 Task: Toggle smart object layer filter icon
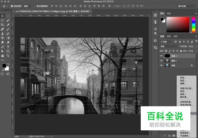click(x=192, y=42)
